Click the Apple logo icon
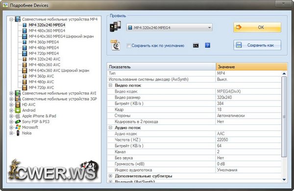The image size is (294, 191). tap(18, 116)
